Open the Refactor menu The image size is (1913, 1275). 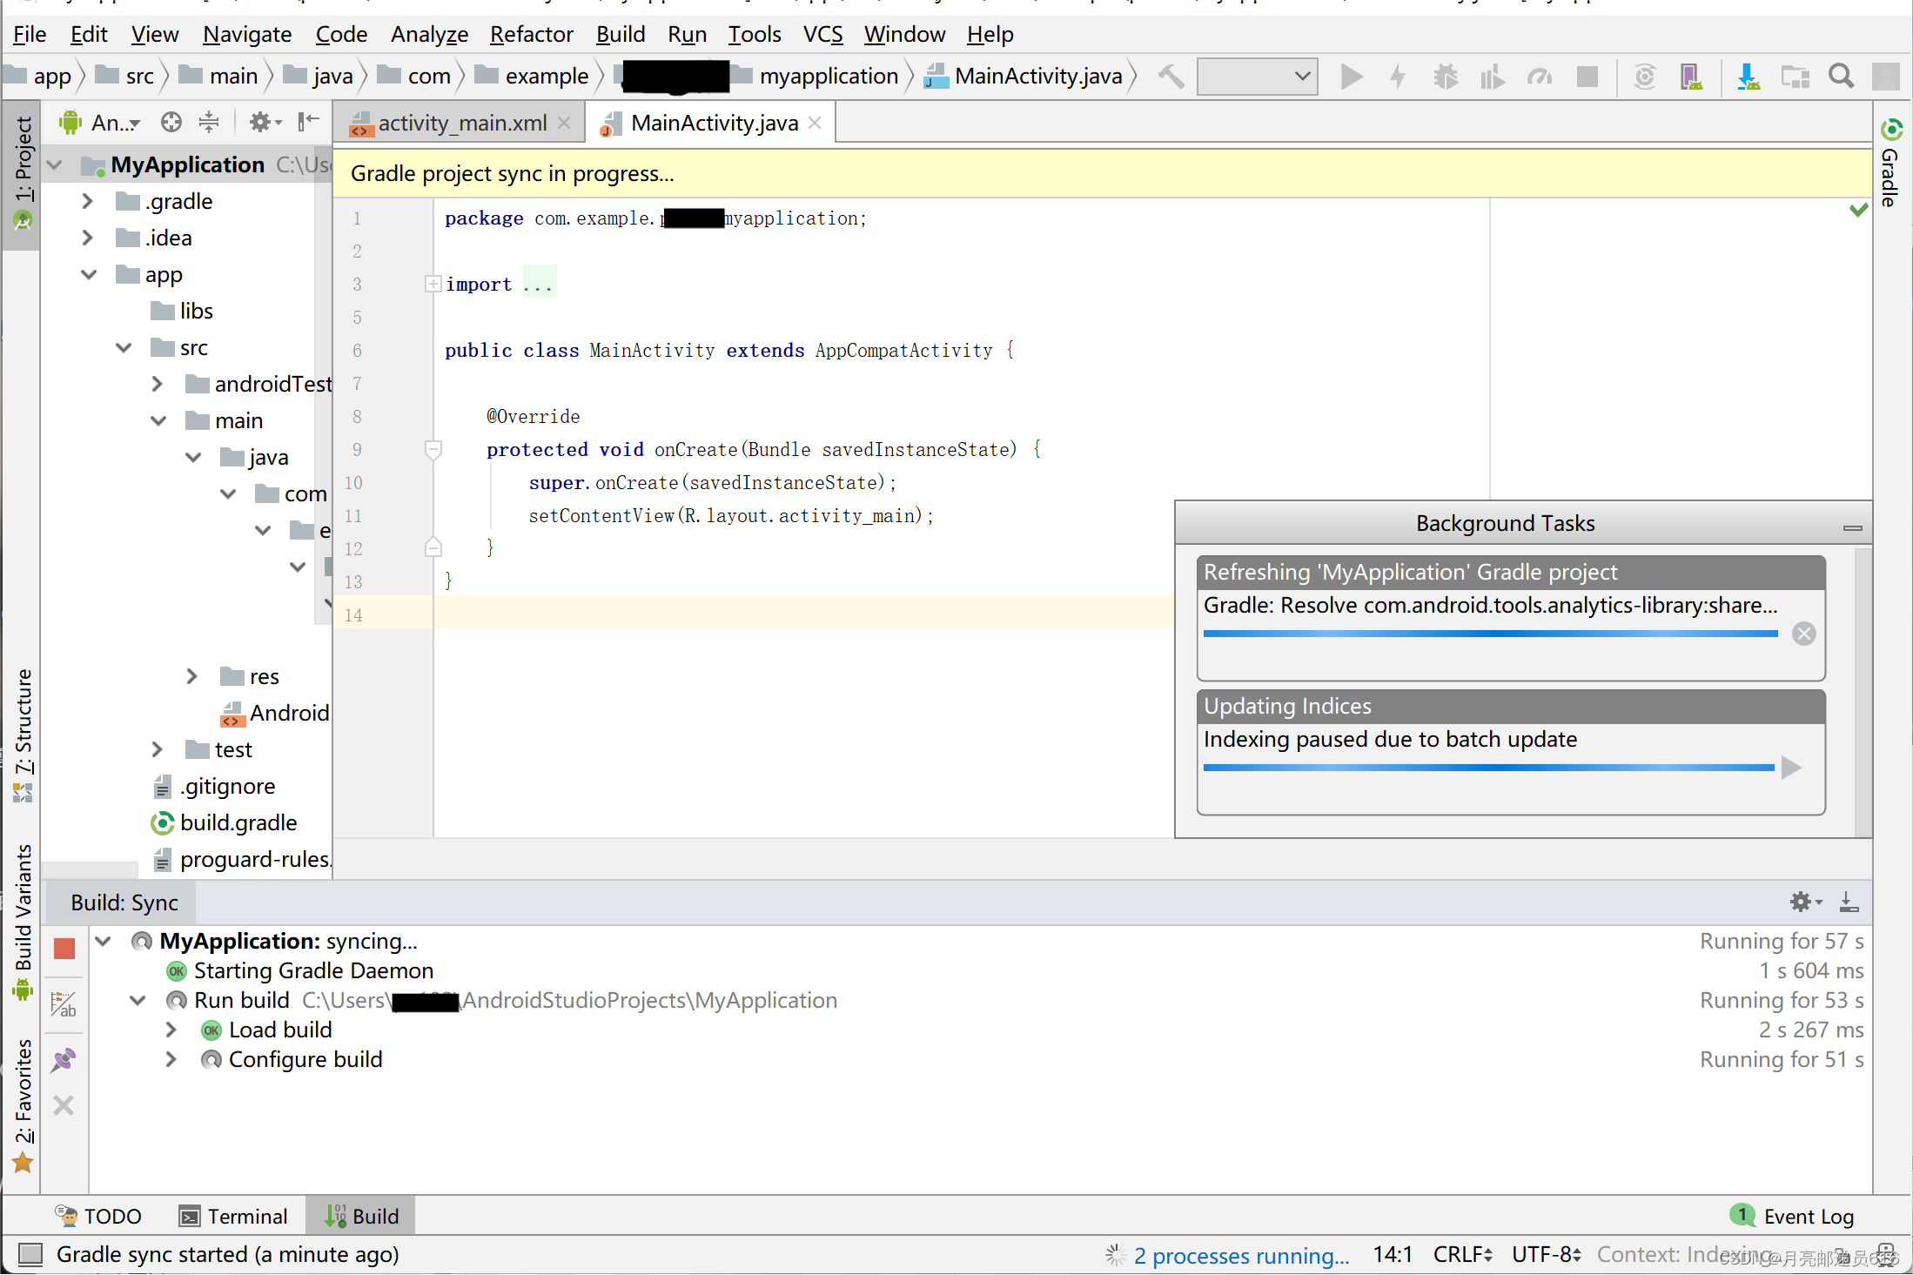[531, 34]
